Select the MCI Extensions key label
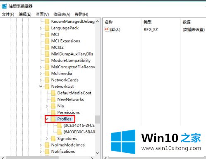Image resolution: width=206 pixels, height=159 pixels. [66, 41]
